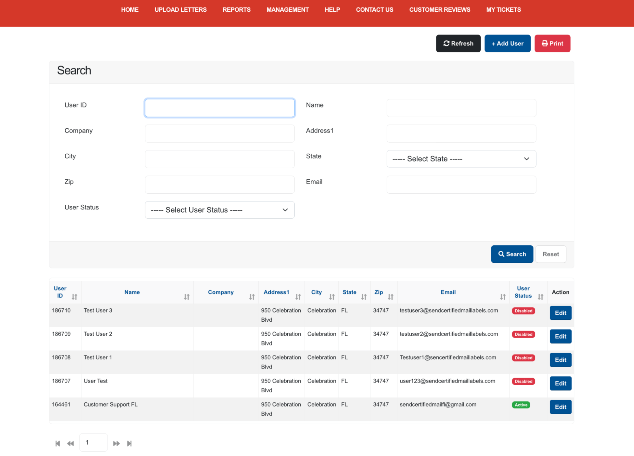Click sort arrows in Name column header
Screen dimensions: 634x456
[x=186, y=297]
